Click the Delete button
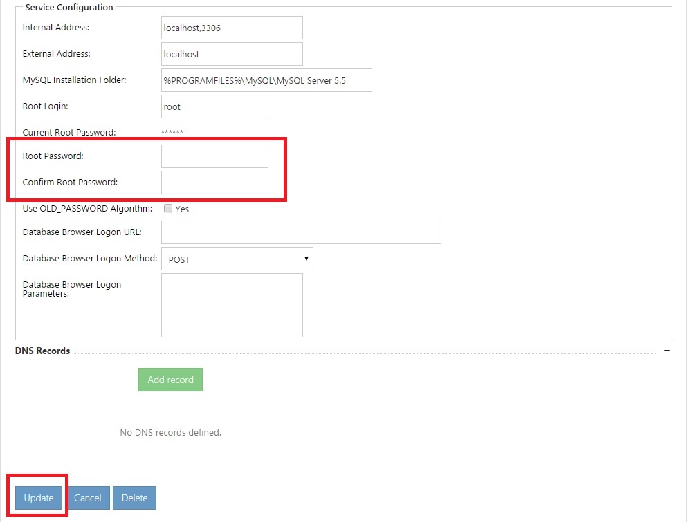Viewport: 687px width, 522px height. [x=134, y=498]
